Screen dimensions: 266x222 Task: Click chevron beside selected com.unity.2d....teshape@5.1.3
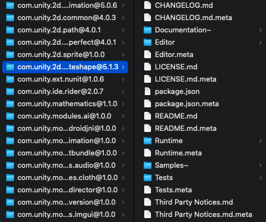coord(123,67)
